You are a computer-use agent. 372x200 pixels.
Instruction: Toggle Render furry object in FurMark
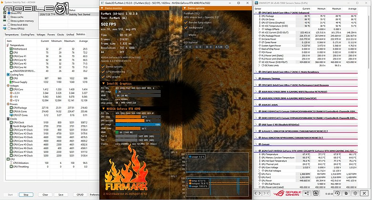coord(186,22)
